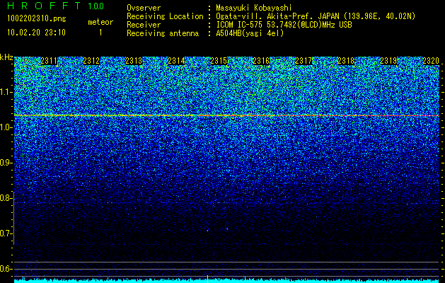Image resolution: width=445 pixels, height=283 pixels.
Task: Click the meteor count label
Action: click(x=100, y=22)
